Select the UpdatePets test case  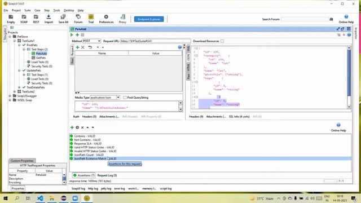click(x=34, y=70)
